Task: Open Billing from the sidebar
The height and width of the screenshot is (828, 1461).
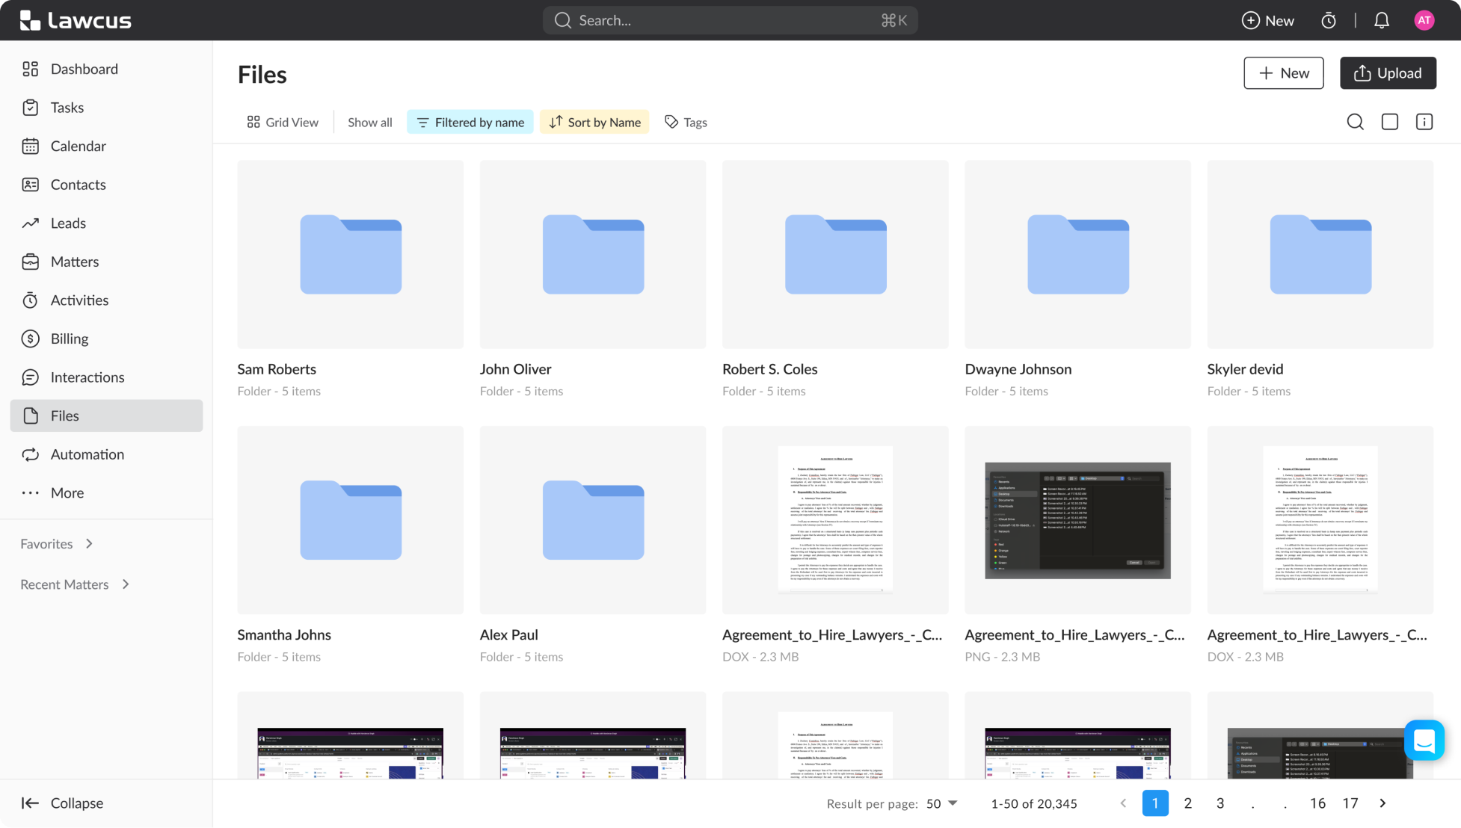Action: [x=69, y=339]
